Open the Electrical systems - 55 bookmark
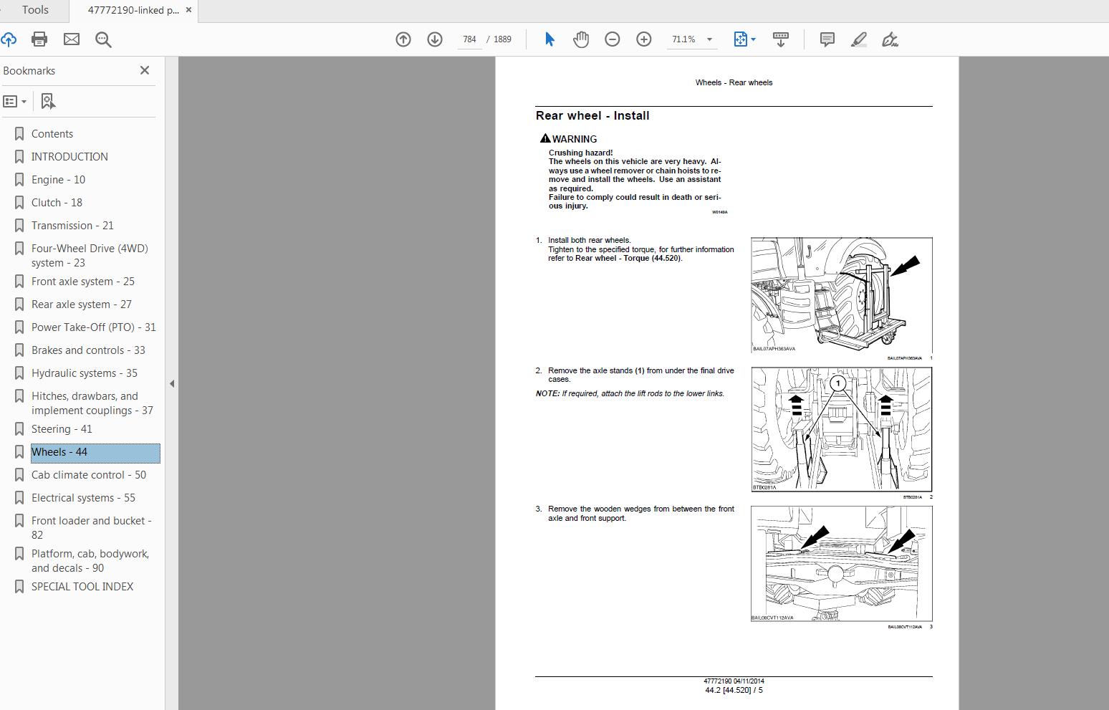Viewport: 1109px width, 710px height. point(82,497)
